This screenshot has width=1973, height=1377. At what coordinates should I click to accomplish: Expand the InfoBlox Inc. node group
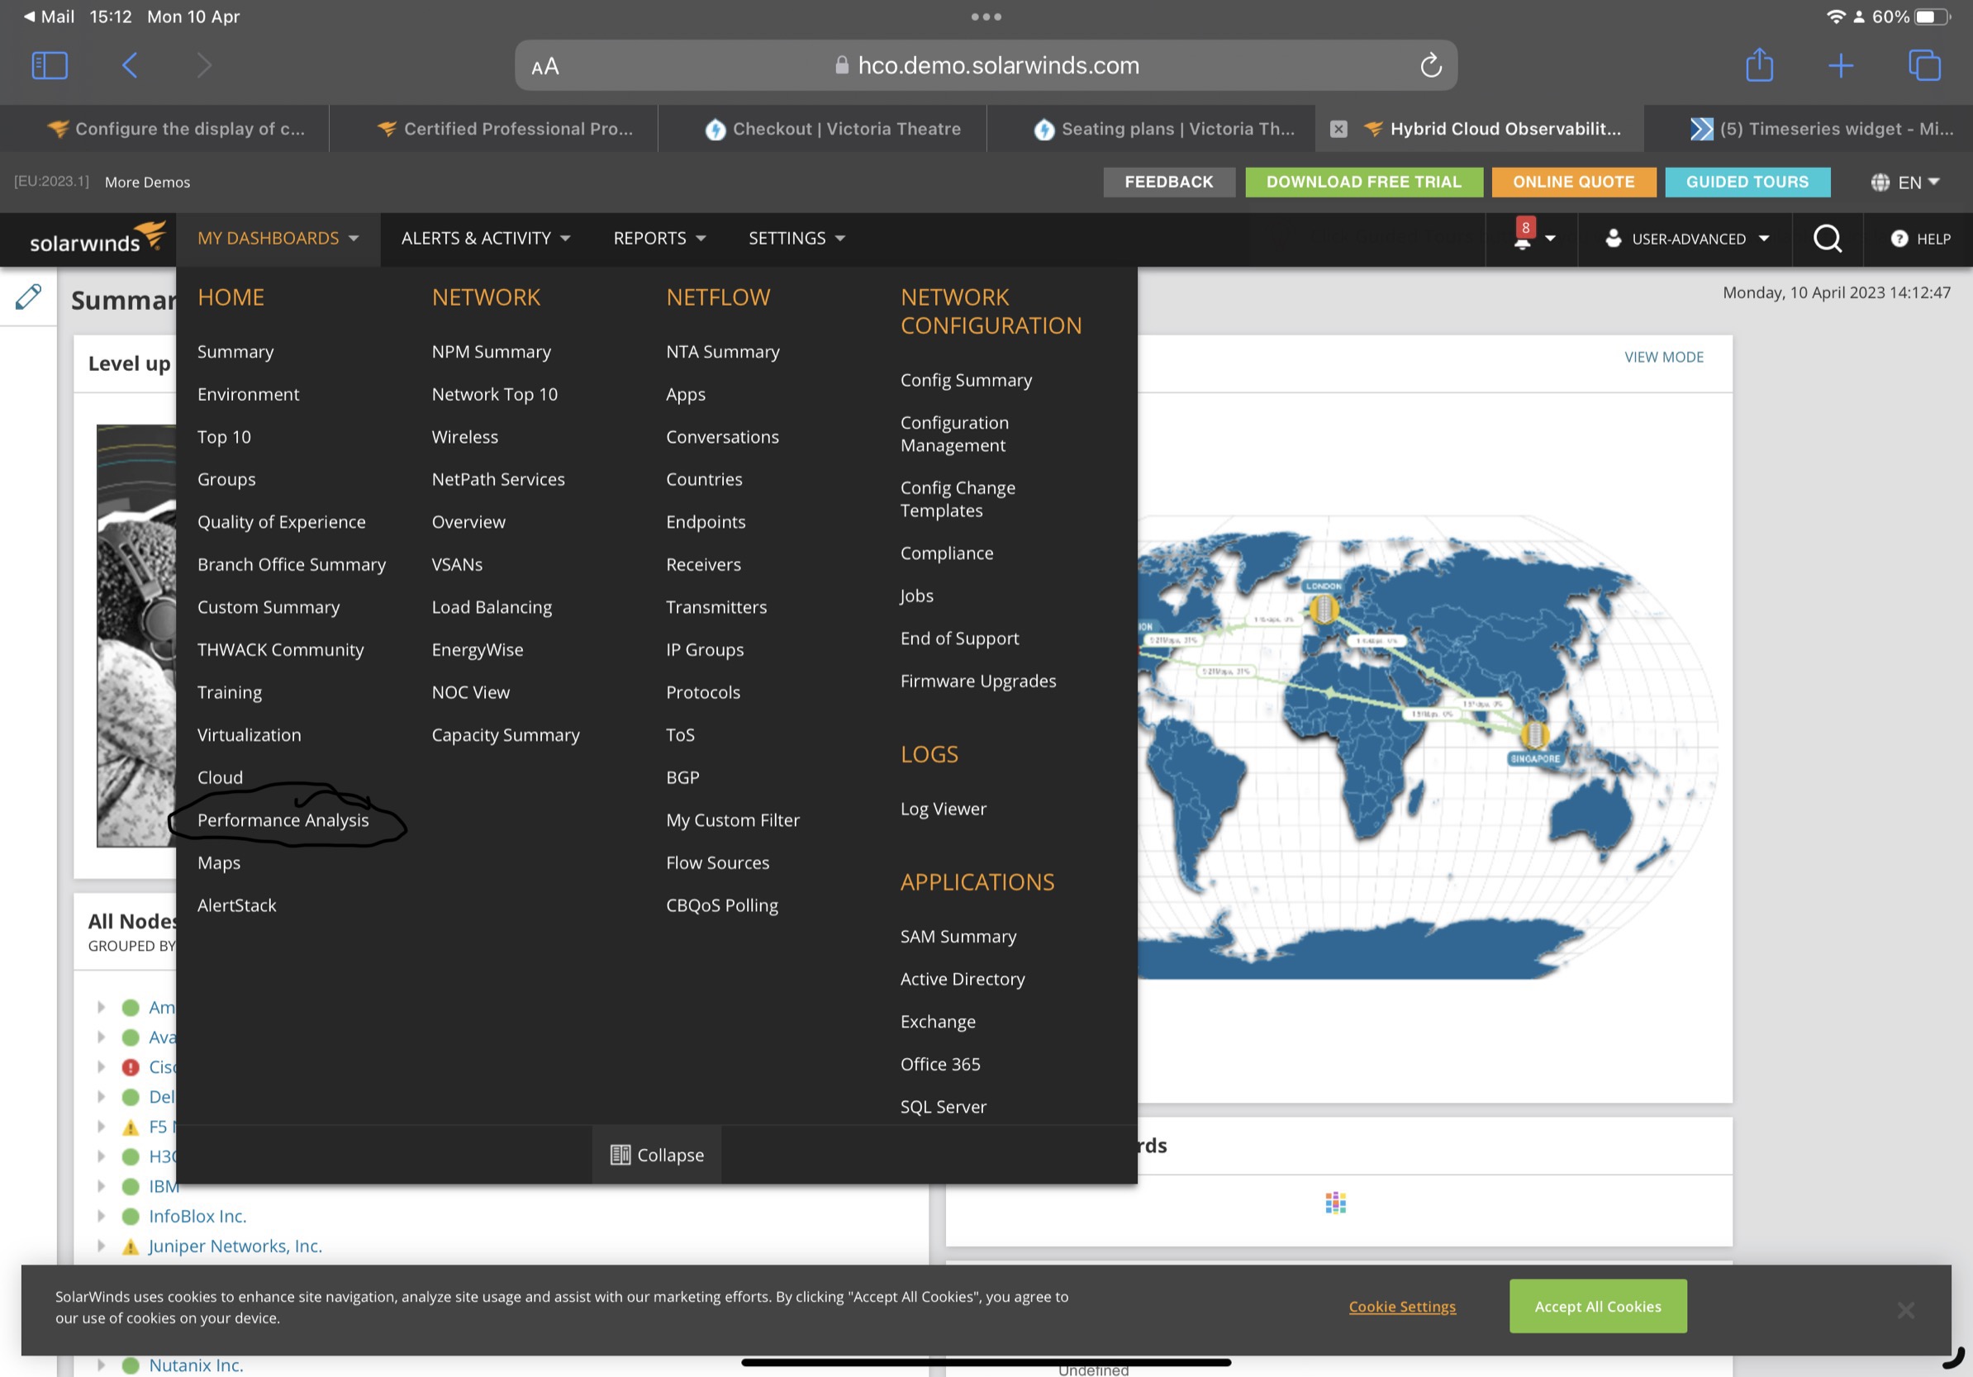click(102, 1215)
